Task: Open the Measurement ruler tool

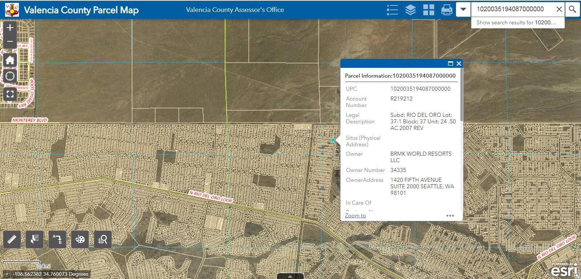Action: pyautogui.click(x=12, y=239)
